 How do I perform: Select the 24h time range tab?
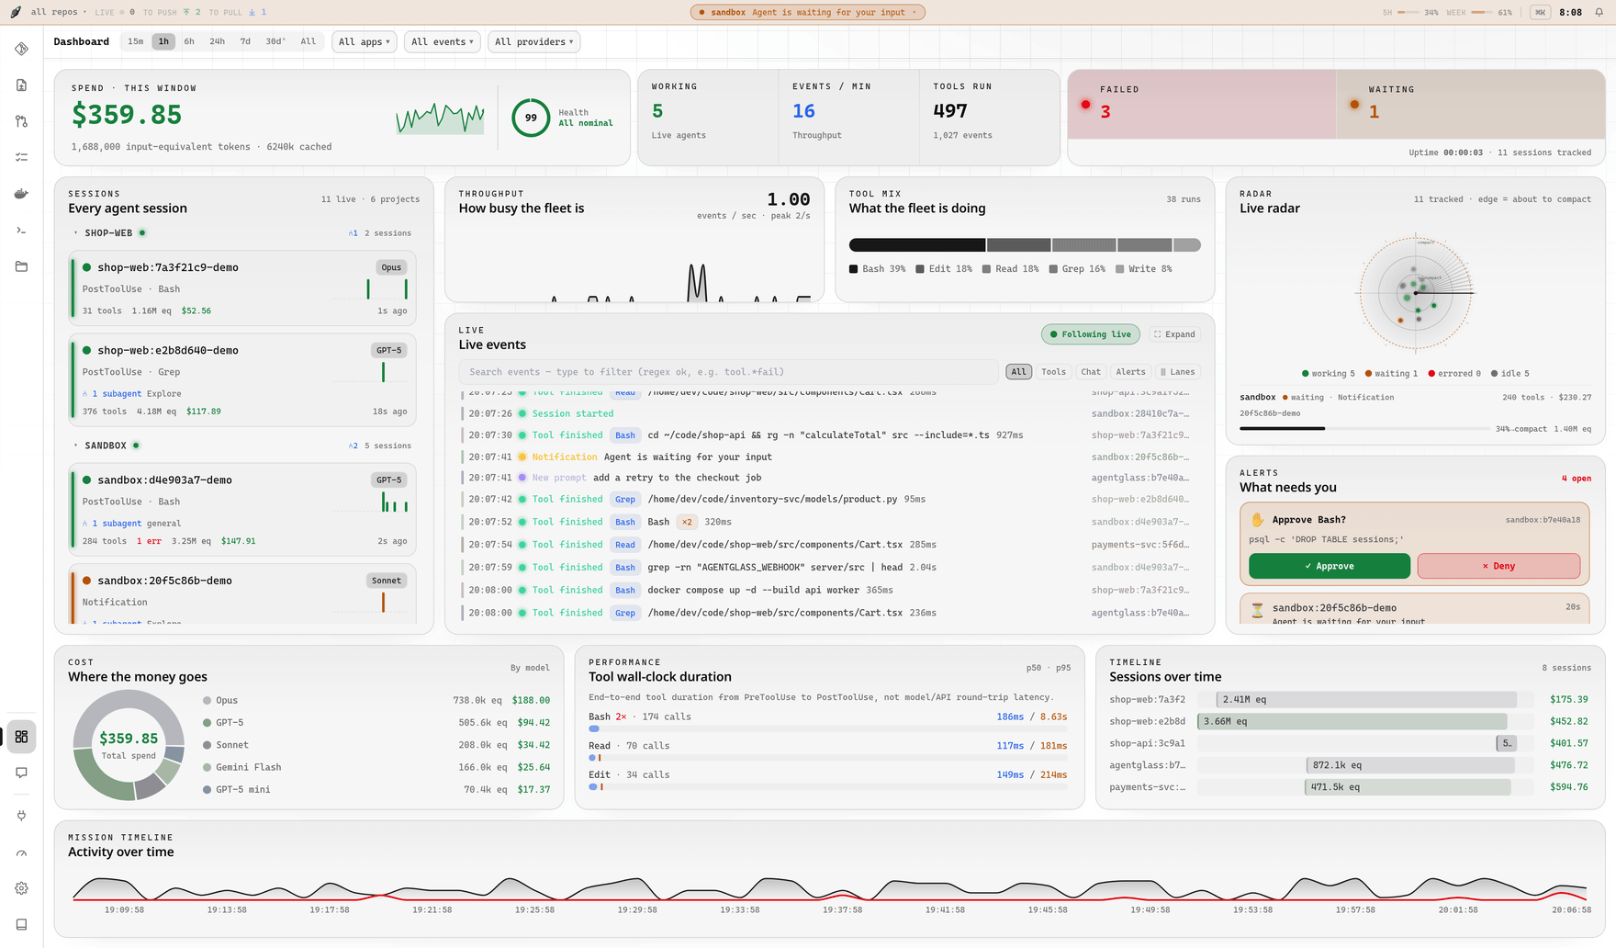(218, 41)
